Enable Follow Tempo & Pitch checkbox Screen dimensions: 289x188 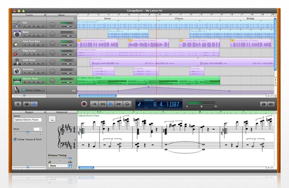(15, 139)
